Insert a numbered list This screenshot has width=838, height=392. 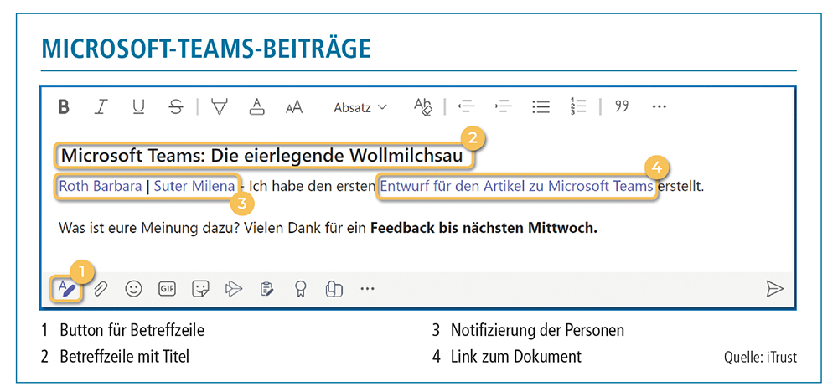click(578, 107)
